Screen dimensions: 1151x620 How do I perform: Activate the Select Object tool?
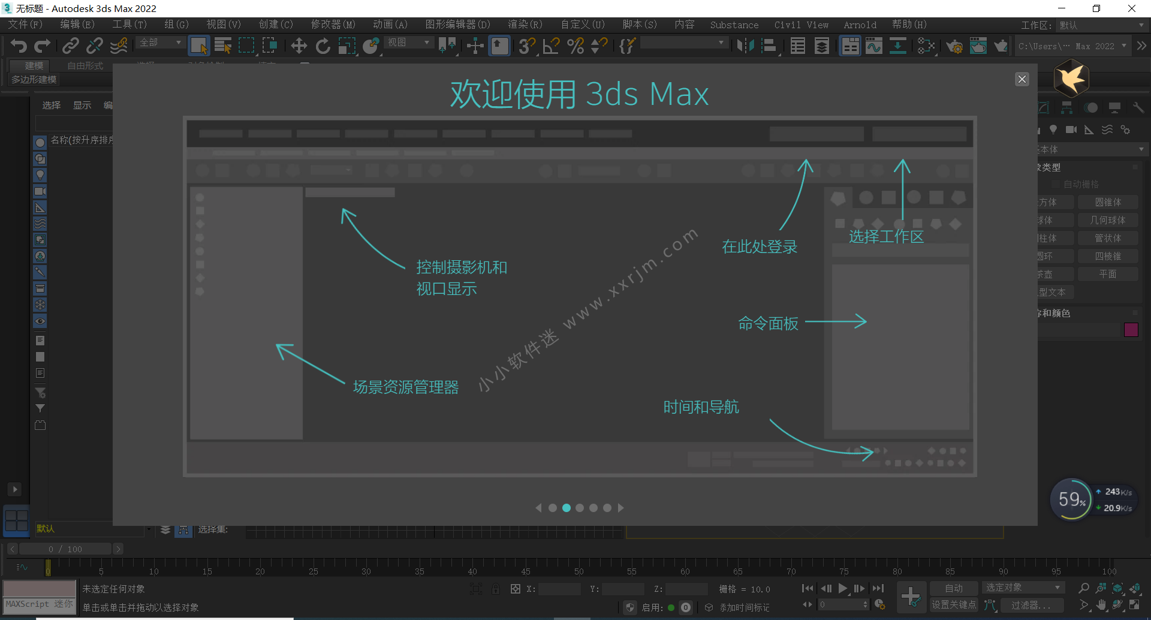click(x=198, y=46)
